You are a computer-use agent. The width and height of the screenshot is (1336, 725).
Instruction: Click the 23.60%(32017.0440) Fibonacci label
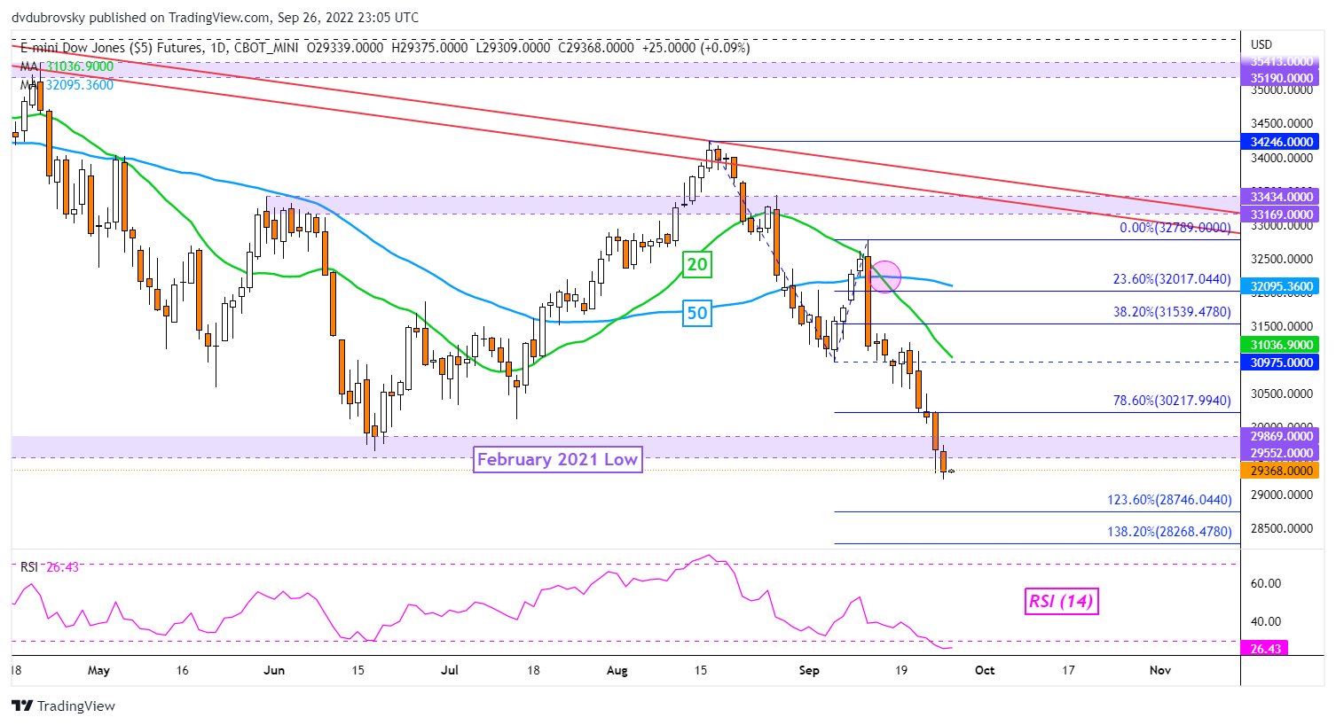(x=1172, y=279)
